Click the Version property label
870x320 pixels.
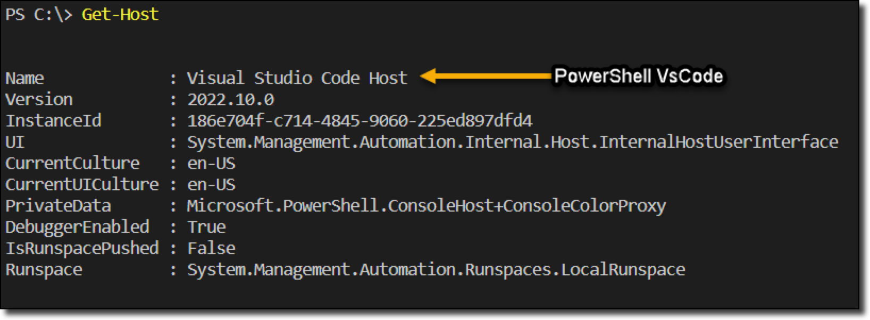pyautogui.click(x=39, y=99)
